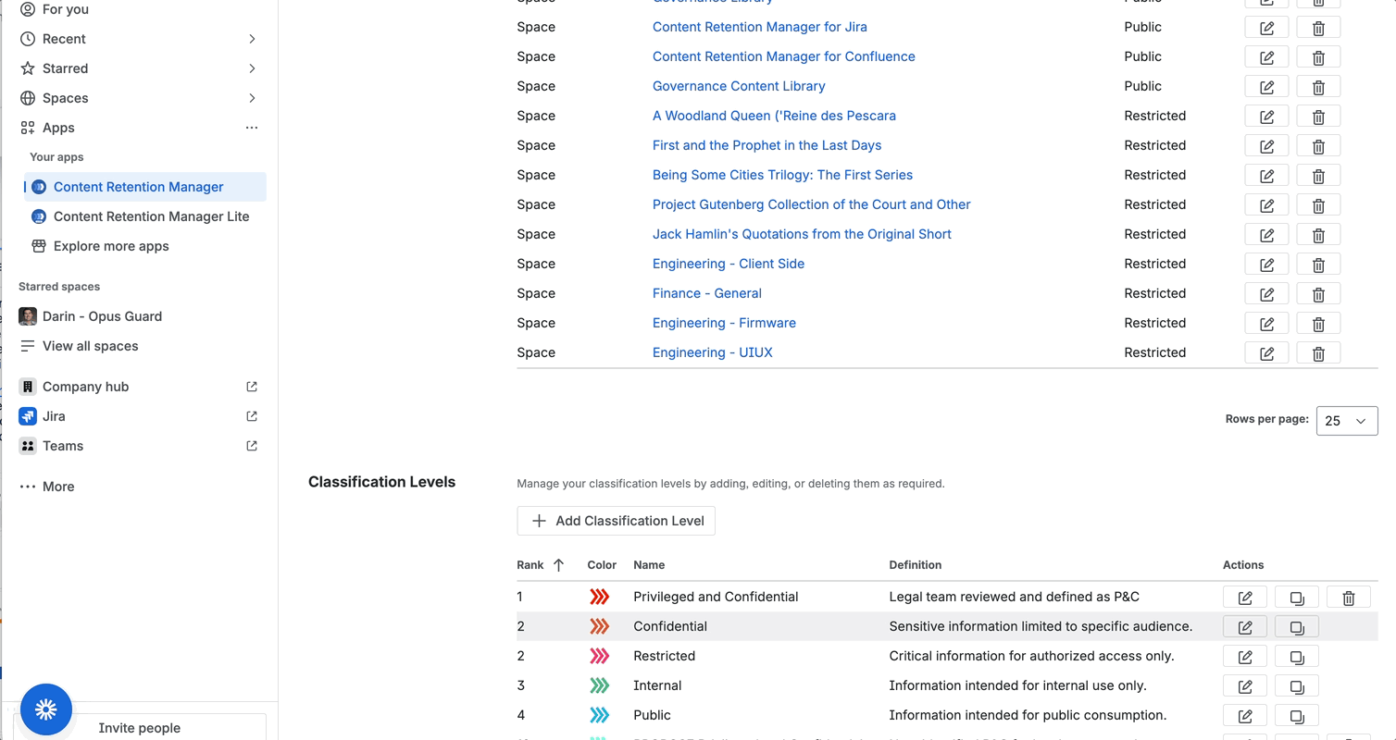The image size is (1396, 740).
Task: Click edit icon for Governance Content Library
Action: tap(1266, 87)
